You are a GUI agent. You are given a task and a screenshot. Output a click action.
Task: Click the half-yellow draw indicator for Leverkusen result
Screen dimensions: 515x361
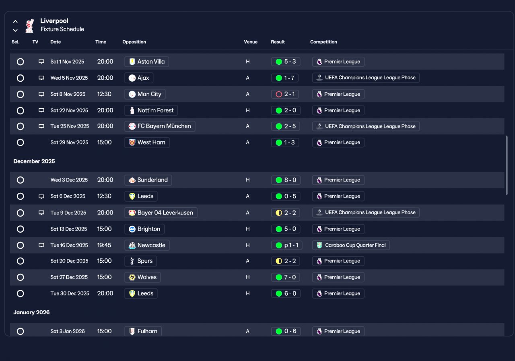(279, 212)
